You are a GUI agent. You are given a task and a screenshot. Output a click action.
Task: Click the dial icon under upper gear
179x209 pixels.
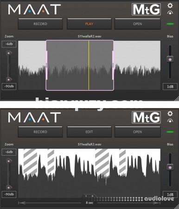(170, 13)
